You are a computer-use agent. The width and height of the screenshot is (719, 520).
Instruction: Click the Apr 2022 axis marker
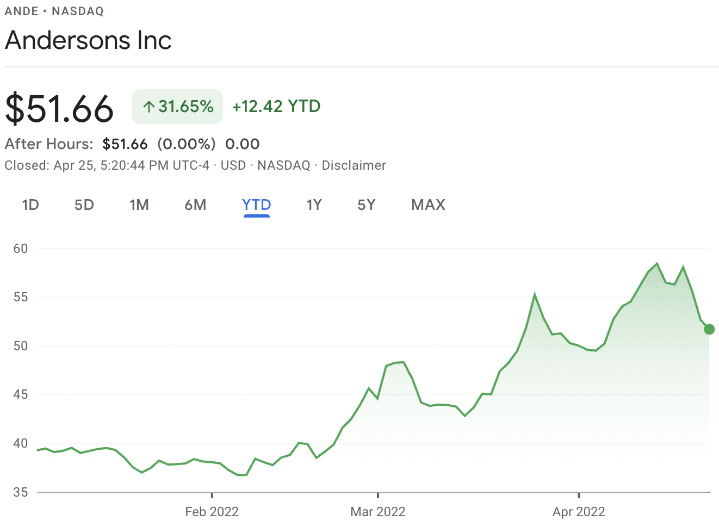point(579,511)
